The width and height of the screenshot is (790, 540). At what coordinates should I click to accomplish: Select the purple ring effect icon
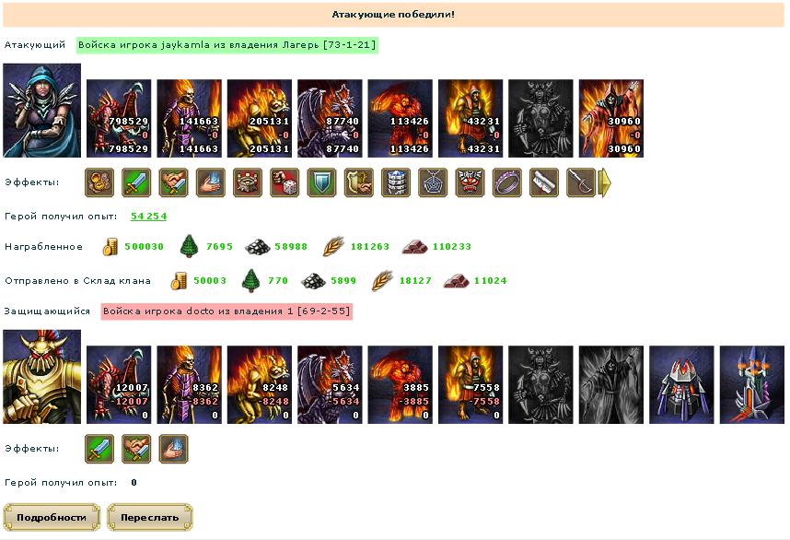[x=506, y=182]
